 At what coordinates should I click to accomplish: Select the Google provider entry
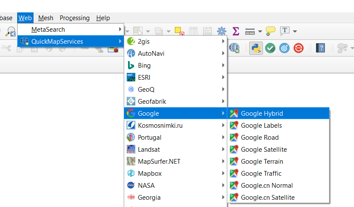click(176, 113)
